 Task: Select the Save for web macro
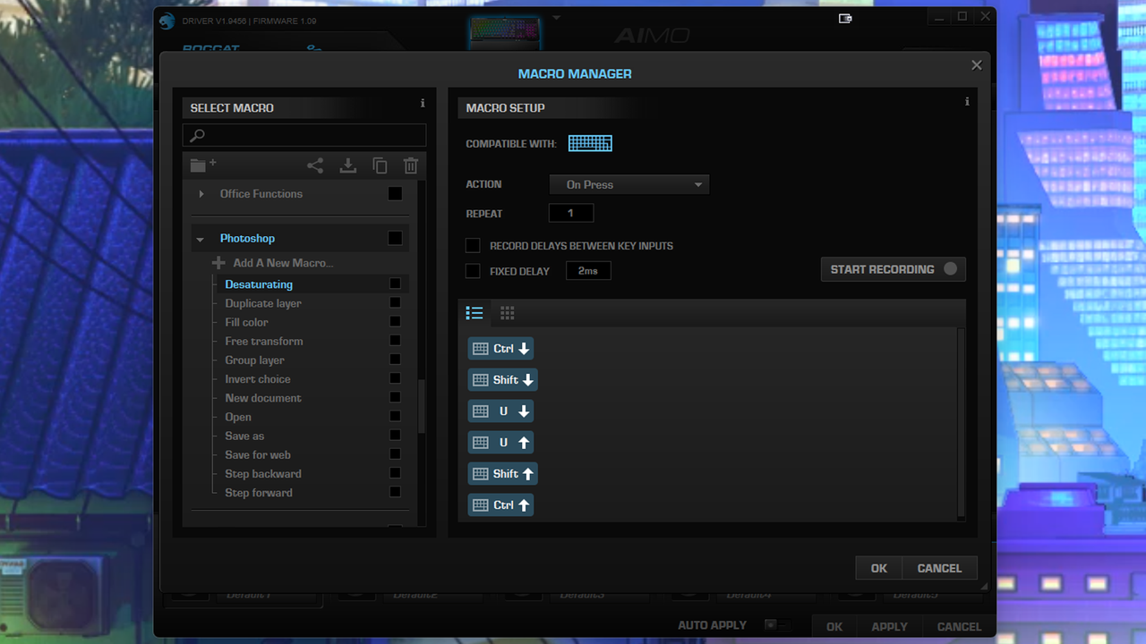[x=258, y=455]
